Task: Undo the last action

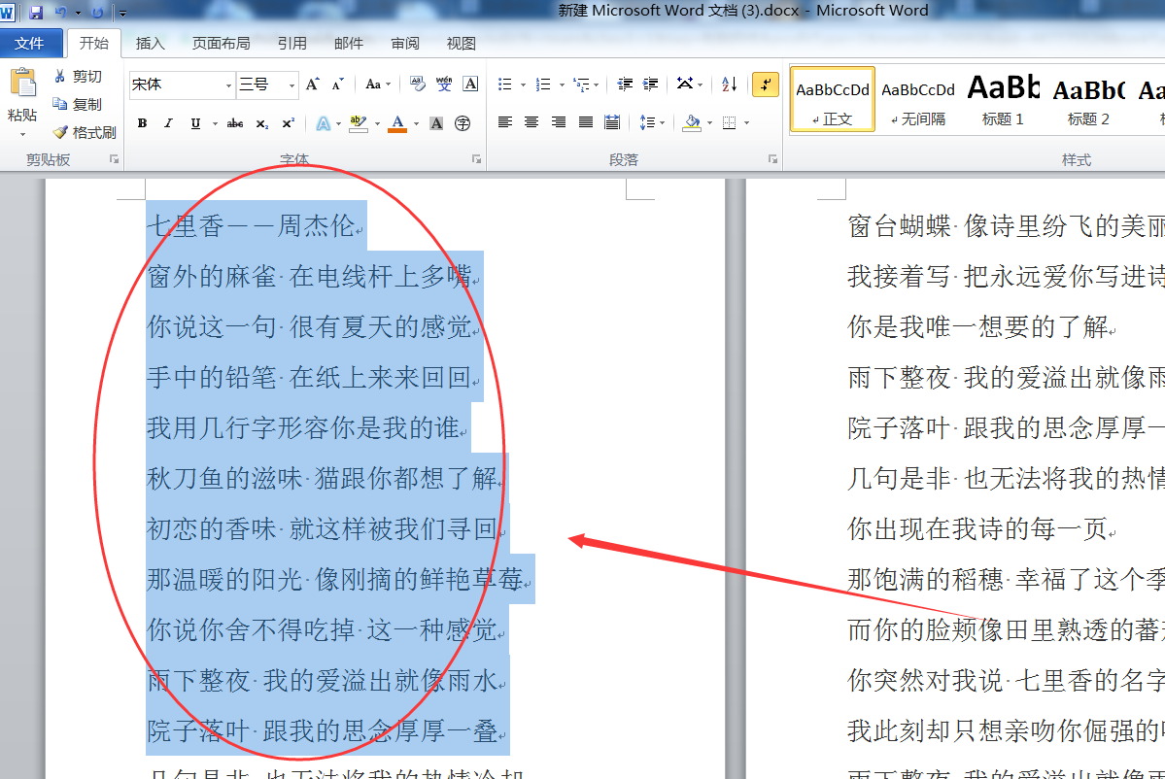Action: coord(61,12)
